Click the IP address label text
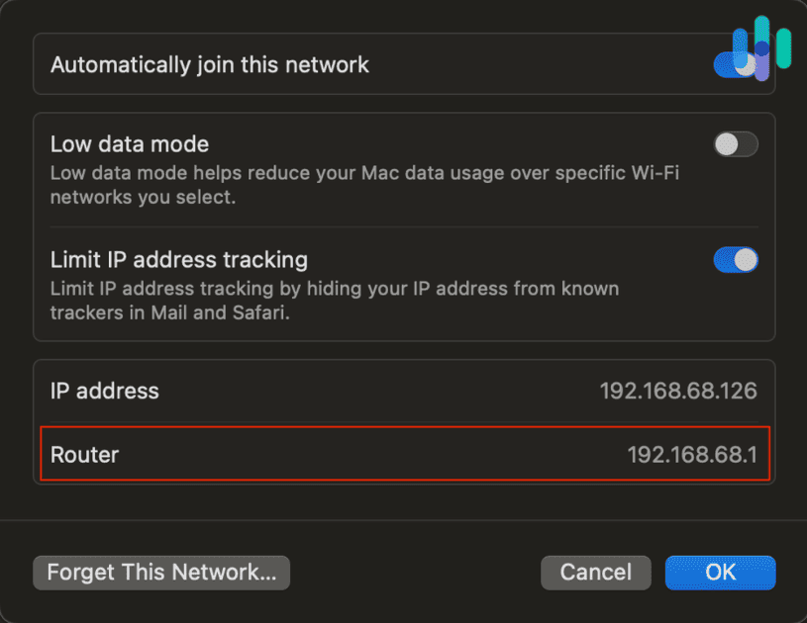Screen dimensions: 807x623 (104, 391)
